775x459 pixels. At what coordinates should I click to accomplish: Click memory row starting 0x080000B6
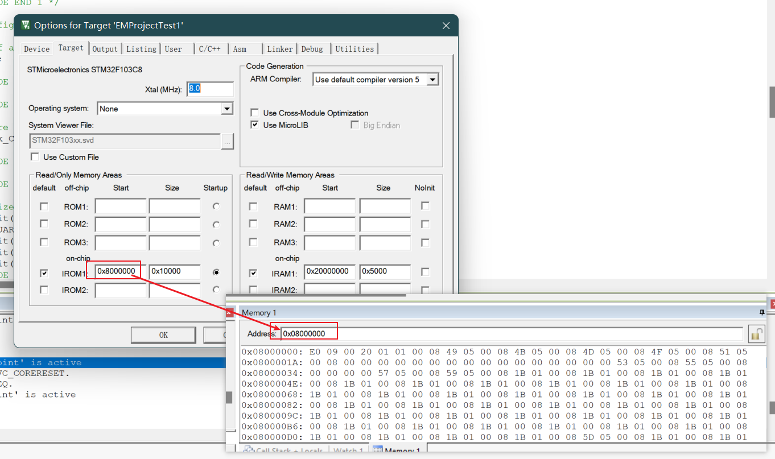tap(494, 426)
